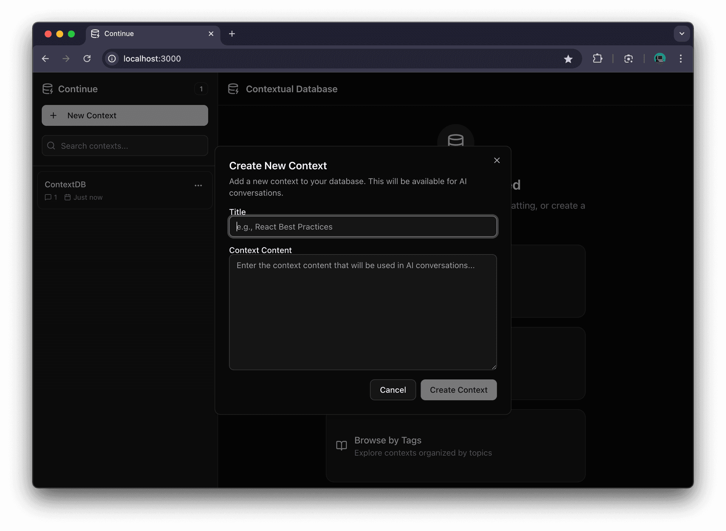Image resolution: width=726 pixels, height=531 pixels.
Task: Click the Create Context button
Action: pyautogui.click(x=459, y=390)
